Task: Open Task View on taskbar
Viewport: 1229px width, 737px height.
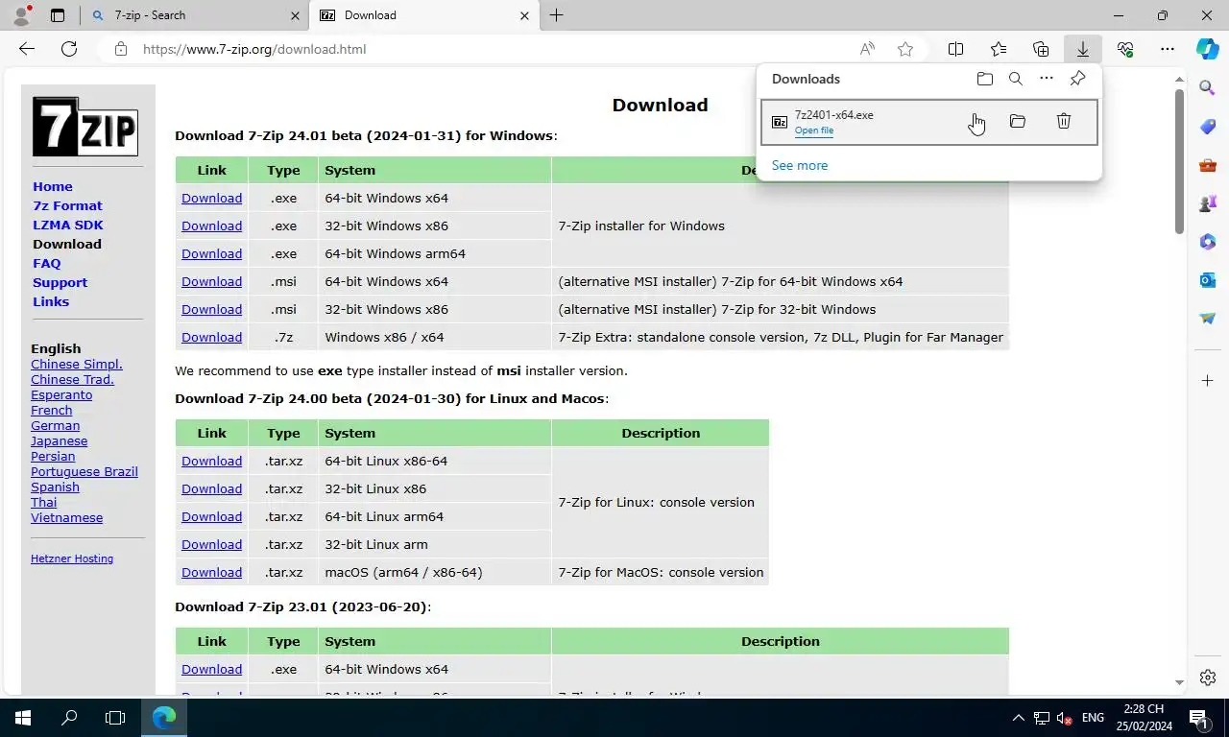Action: tap(115, 717)
